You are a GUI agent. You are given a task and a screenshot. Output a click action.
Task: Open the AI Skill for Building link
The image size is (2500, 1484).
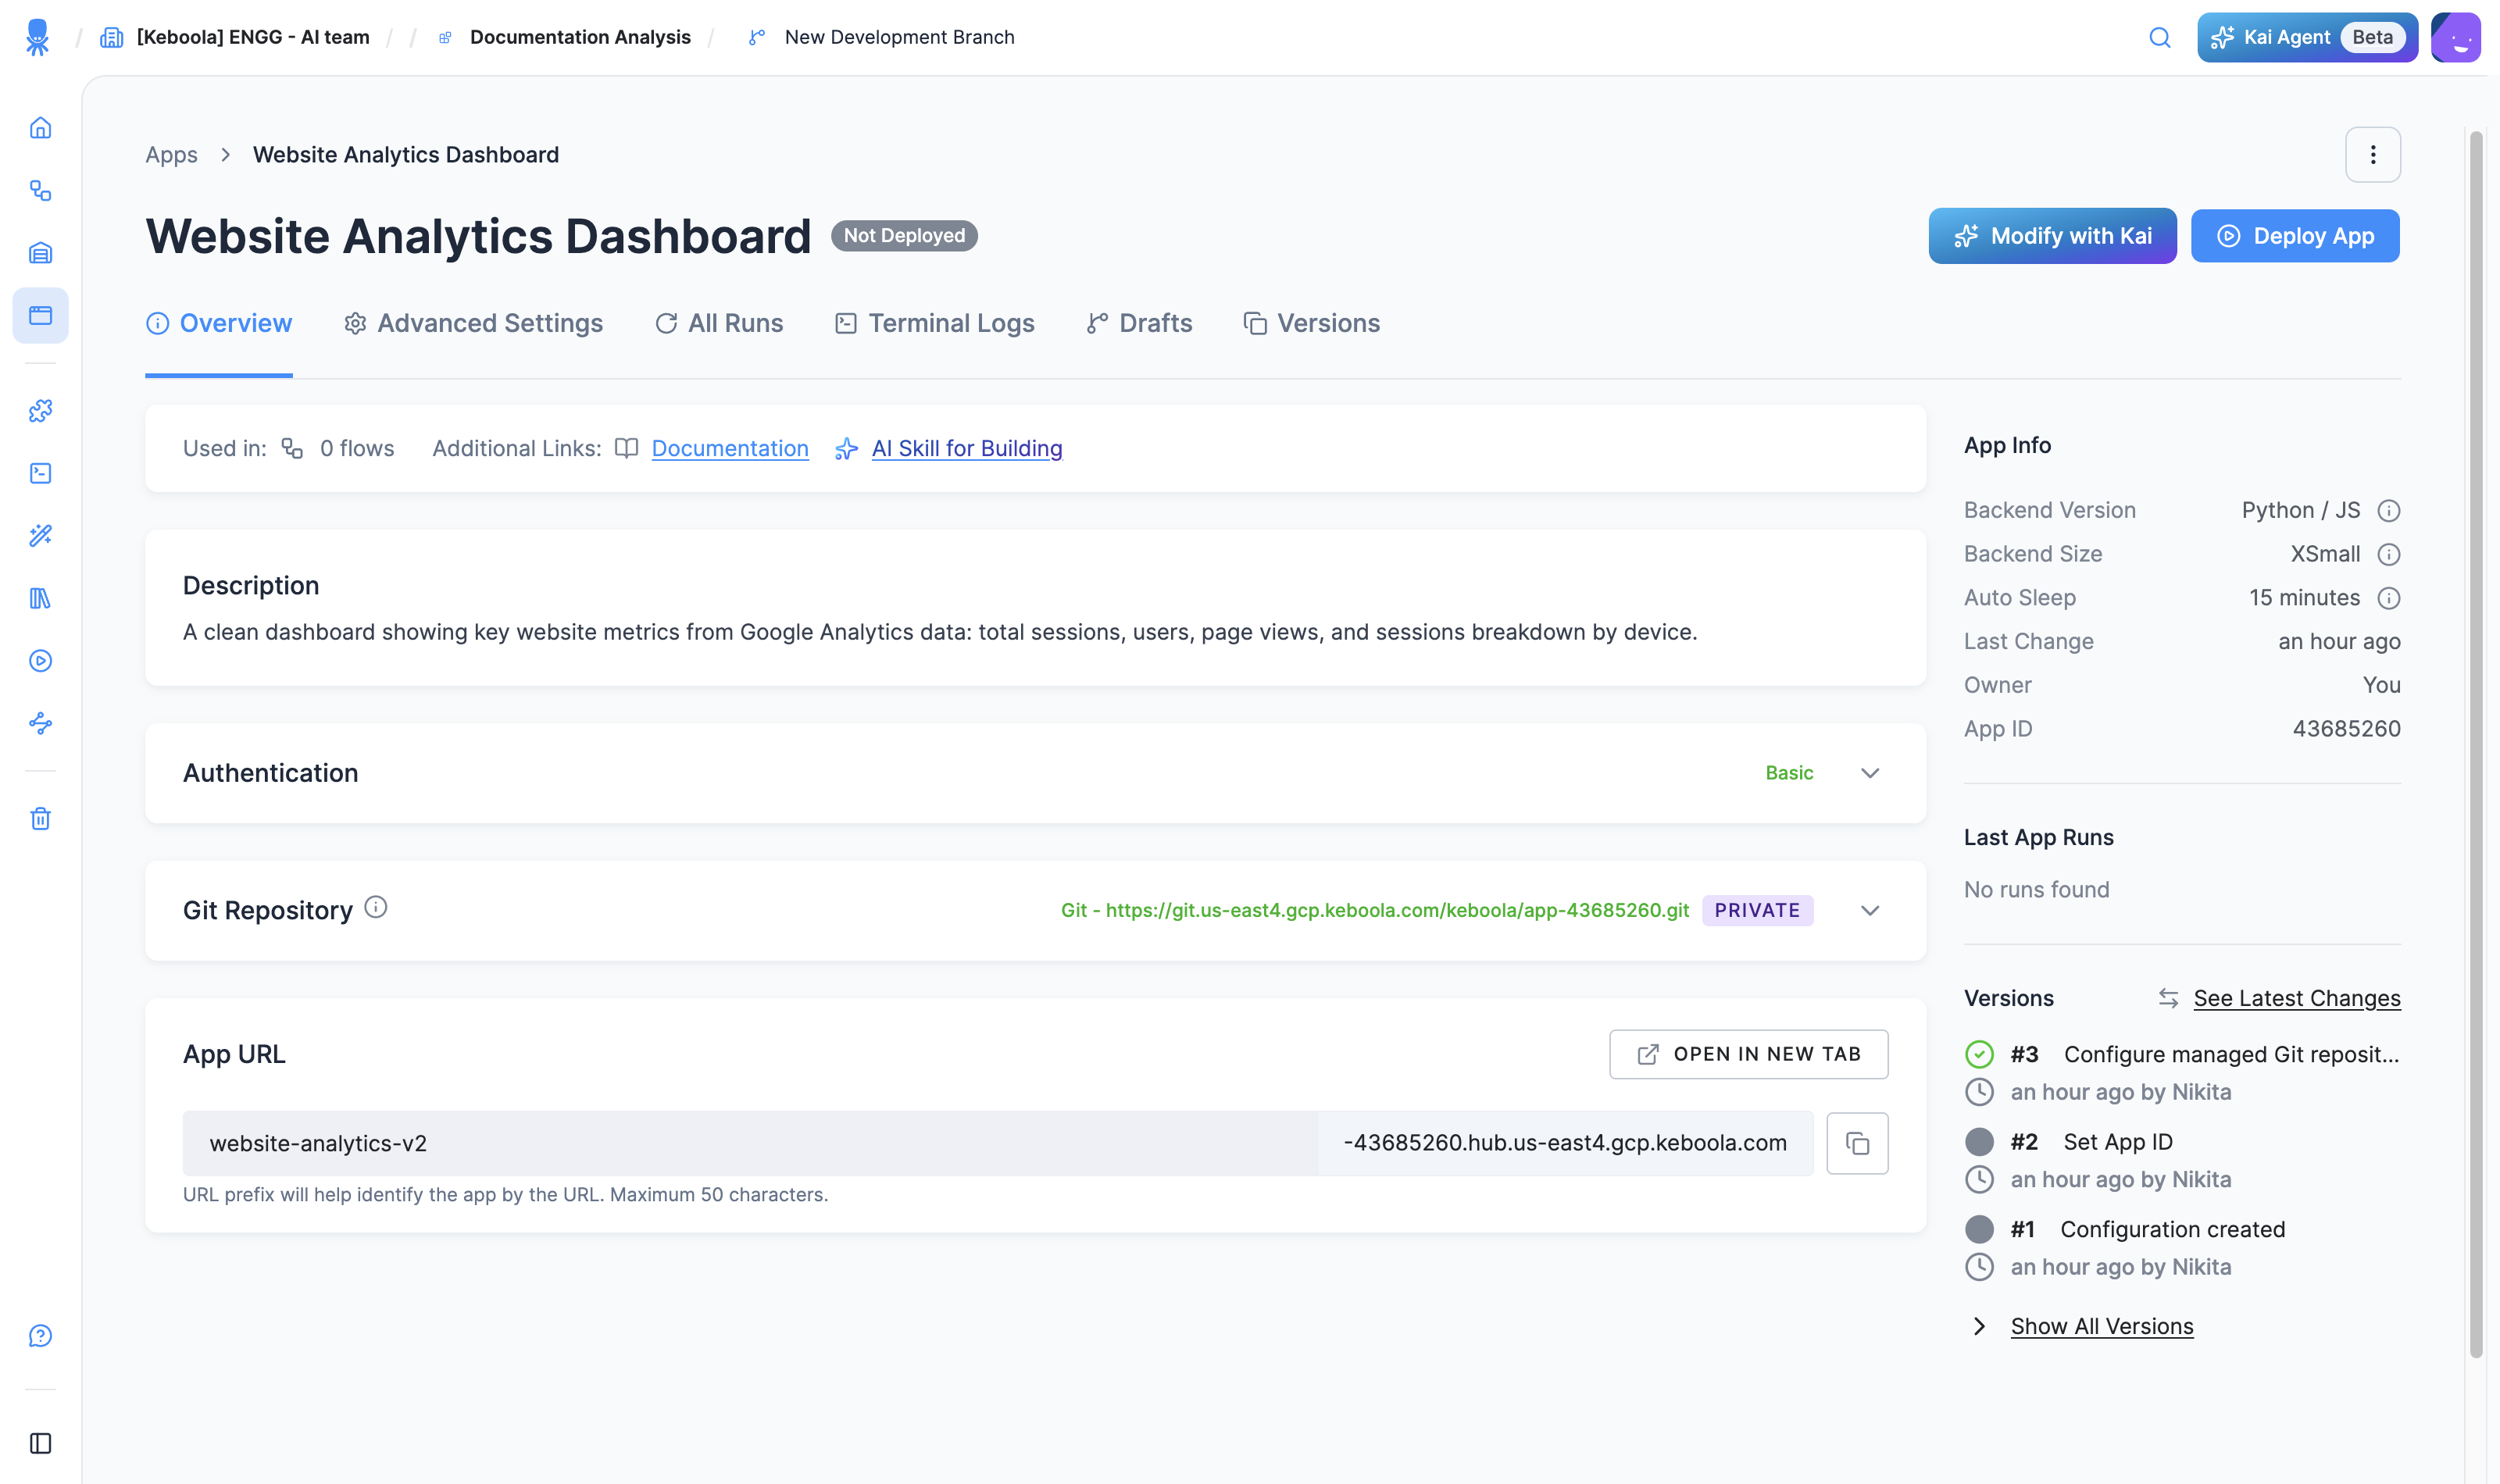(966, 448)
